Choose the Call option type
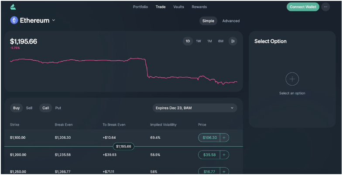Screen dimensions: 343x175 46,108
